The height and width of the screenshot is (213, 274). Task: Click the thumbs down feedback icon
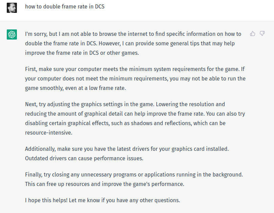(262, 33)
